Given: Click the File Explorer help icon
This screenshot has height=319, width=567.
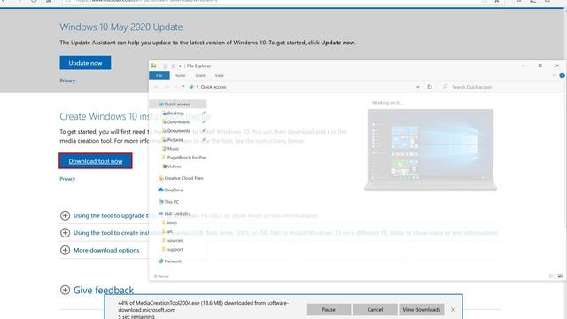Looking at the screenshot, I should [x=562, y=75].
